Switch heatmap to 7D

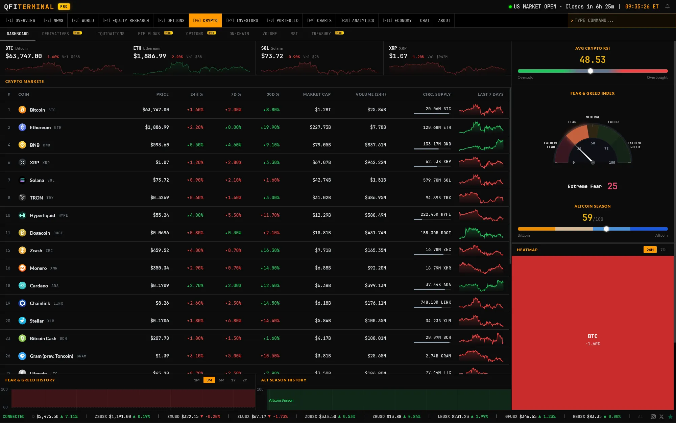pos(663,250)
